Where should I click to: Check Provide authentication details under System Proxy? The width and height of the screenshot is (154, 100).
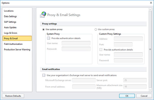49,38
